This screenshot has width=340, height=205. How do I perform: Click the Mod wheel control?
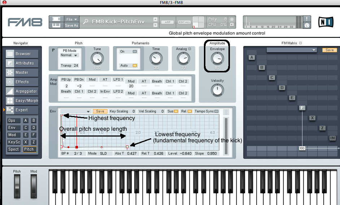pos(34,186)
